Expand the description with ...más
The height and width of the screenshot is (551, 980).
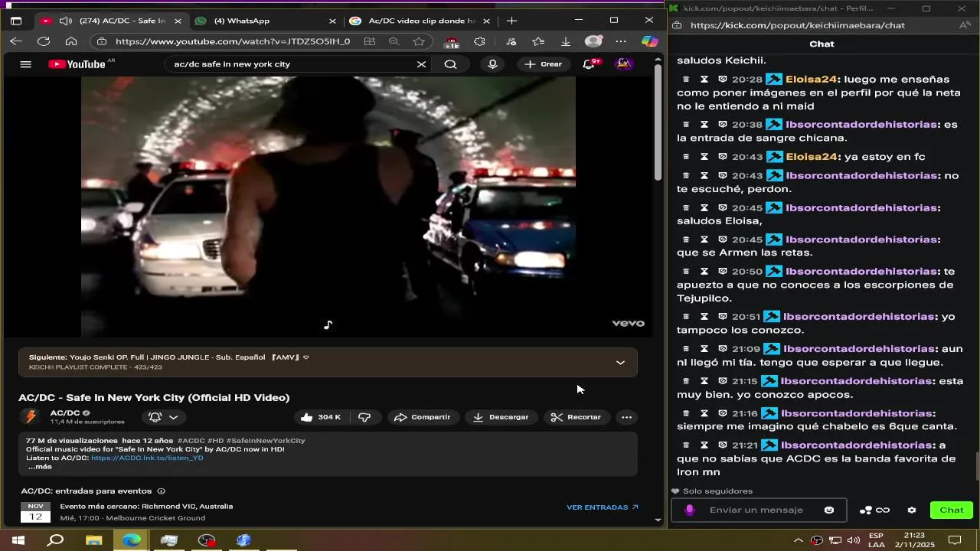click(x=39, y=467)
